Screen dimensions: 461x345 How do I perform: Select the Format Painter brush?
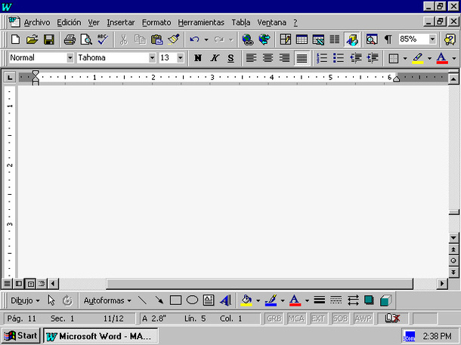click(174, 39)
